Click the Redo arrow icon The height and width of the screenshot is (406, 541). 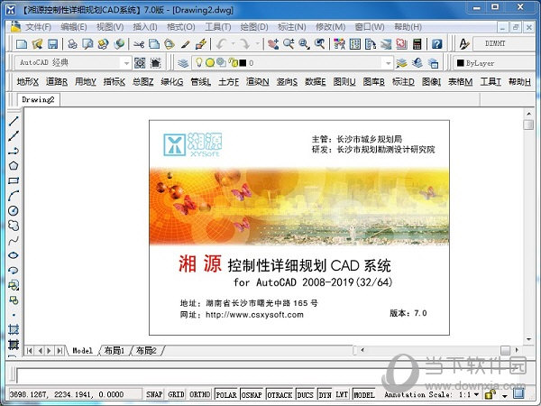(245, 44)
